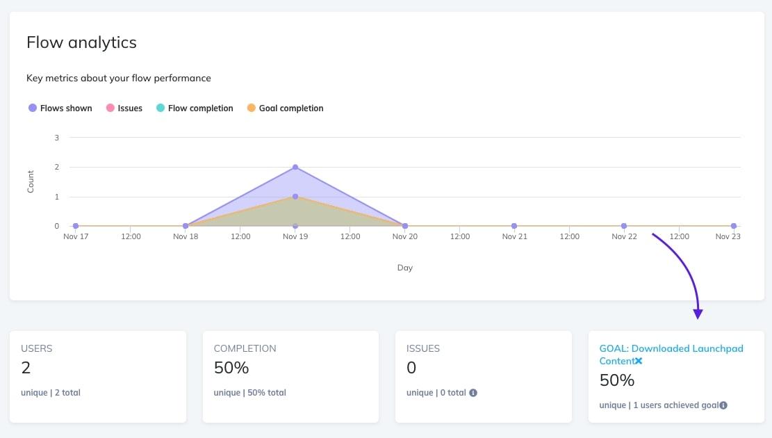Click the COMPLETION card title

point(245,348)
